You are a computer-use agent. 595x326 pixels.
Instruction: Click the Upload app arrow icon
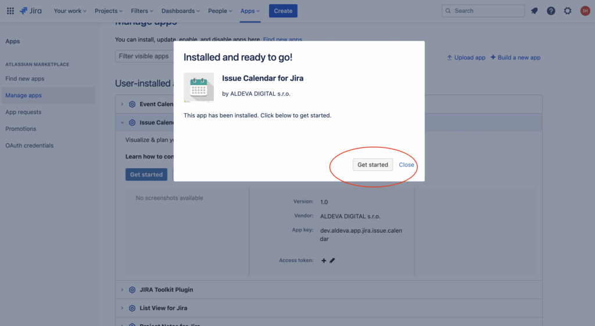tap(449, 57)
